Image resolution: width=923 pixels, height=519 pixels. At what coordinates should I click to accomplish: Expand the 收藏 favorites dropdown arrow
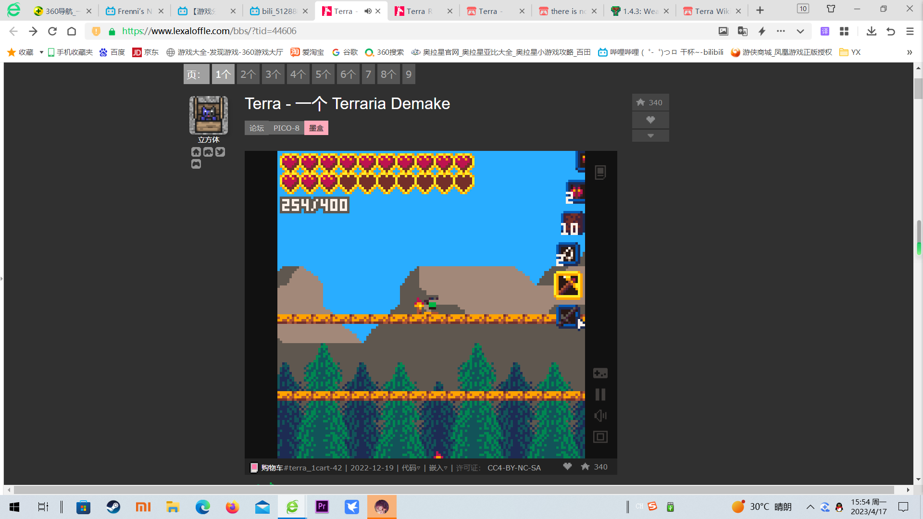point(41,52)
